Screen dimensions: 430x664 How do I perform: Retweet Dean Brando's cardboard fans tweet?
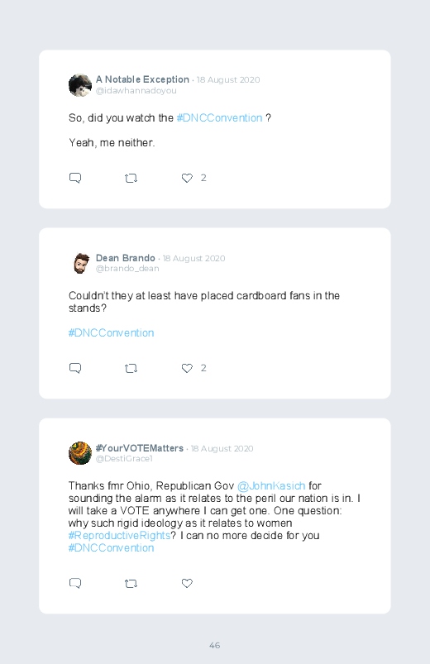(131, 369)
